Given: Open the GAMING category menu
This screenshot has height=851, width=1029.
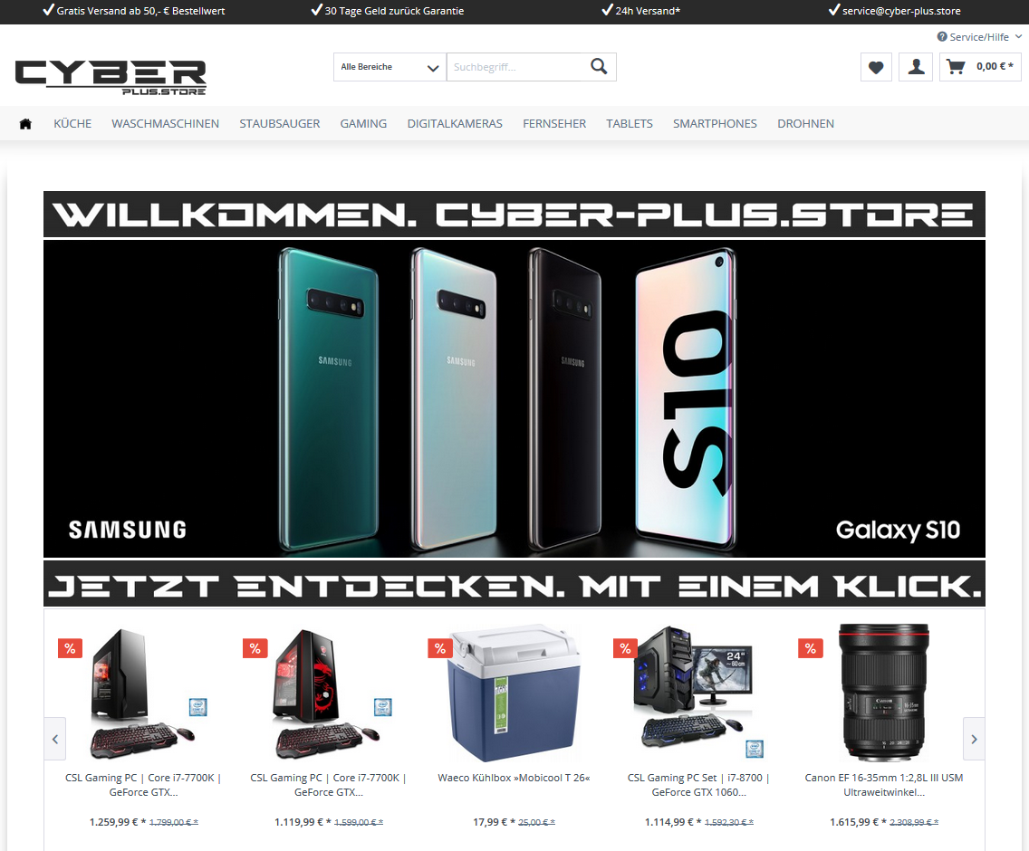Looking at the screenshot, I should click(363, 123).
